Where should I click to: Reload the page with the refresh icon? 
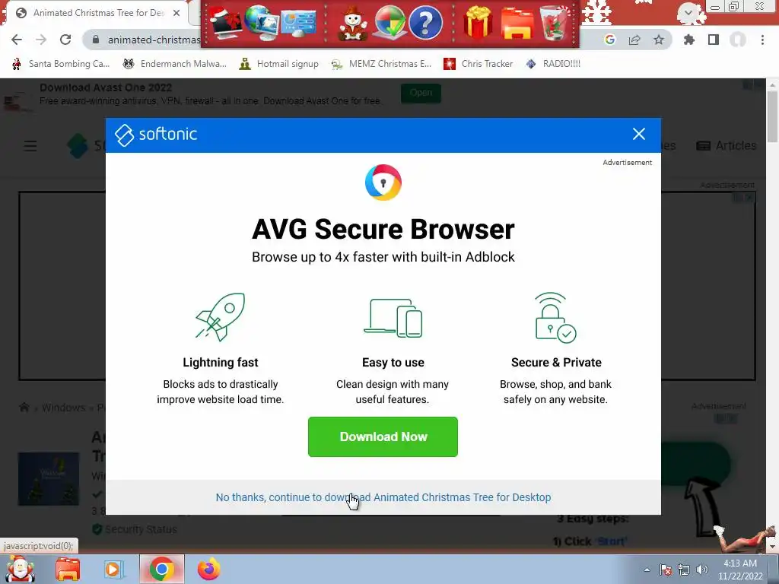coord(65,40)
